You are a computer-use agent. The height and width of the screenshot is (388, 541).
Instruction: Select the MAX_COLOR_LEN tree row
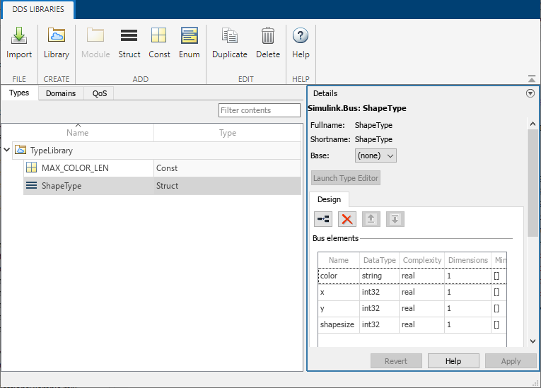point(75,168)
